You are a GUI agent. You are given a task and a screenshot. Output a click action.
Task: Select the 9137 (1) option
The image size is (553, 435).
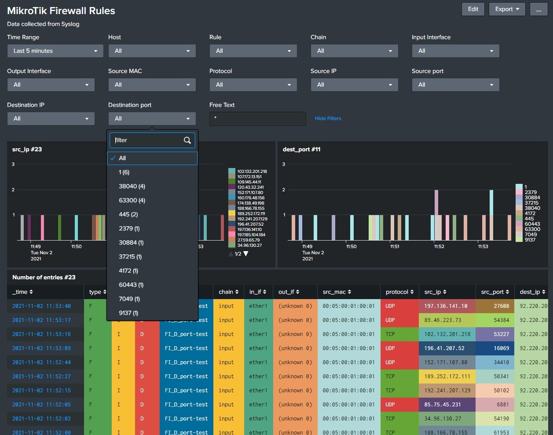pyautogui.click(x=153, y=313)
